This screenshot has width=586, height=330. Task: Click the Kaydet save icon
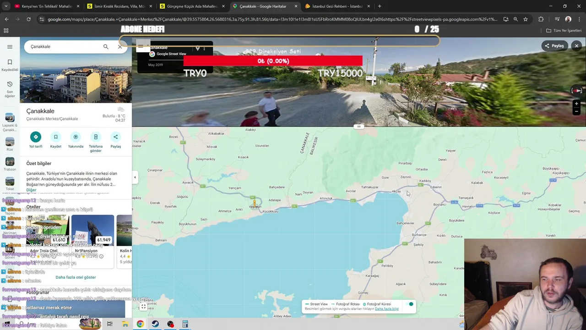(56, 137)
